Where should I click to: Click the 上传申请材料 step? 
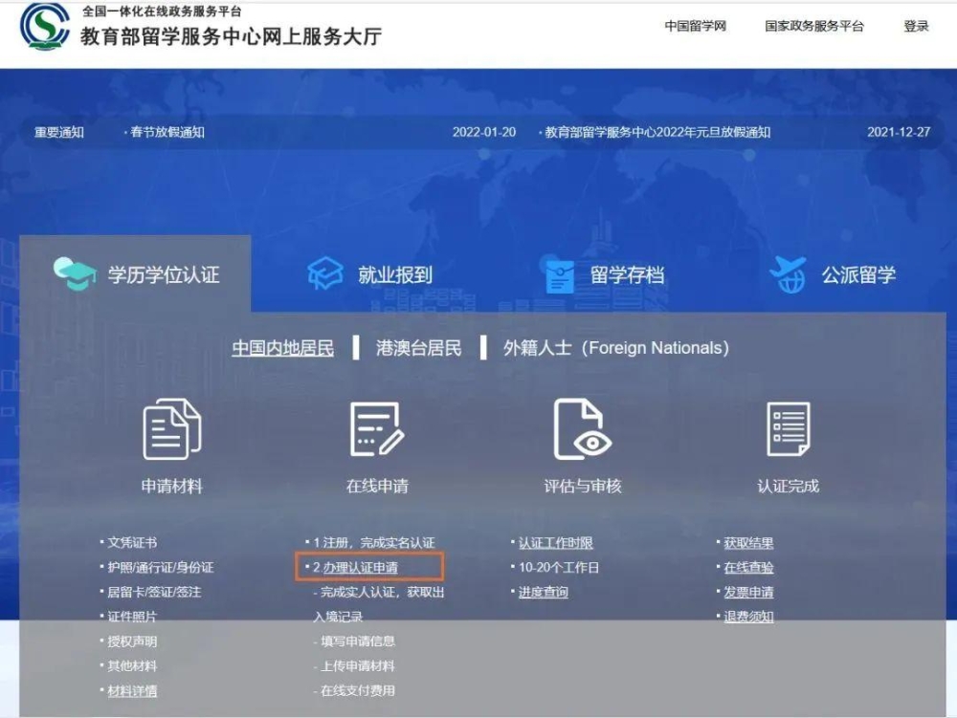pos(358,666)
